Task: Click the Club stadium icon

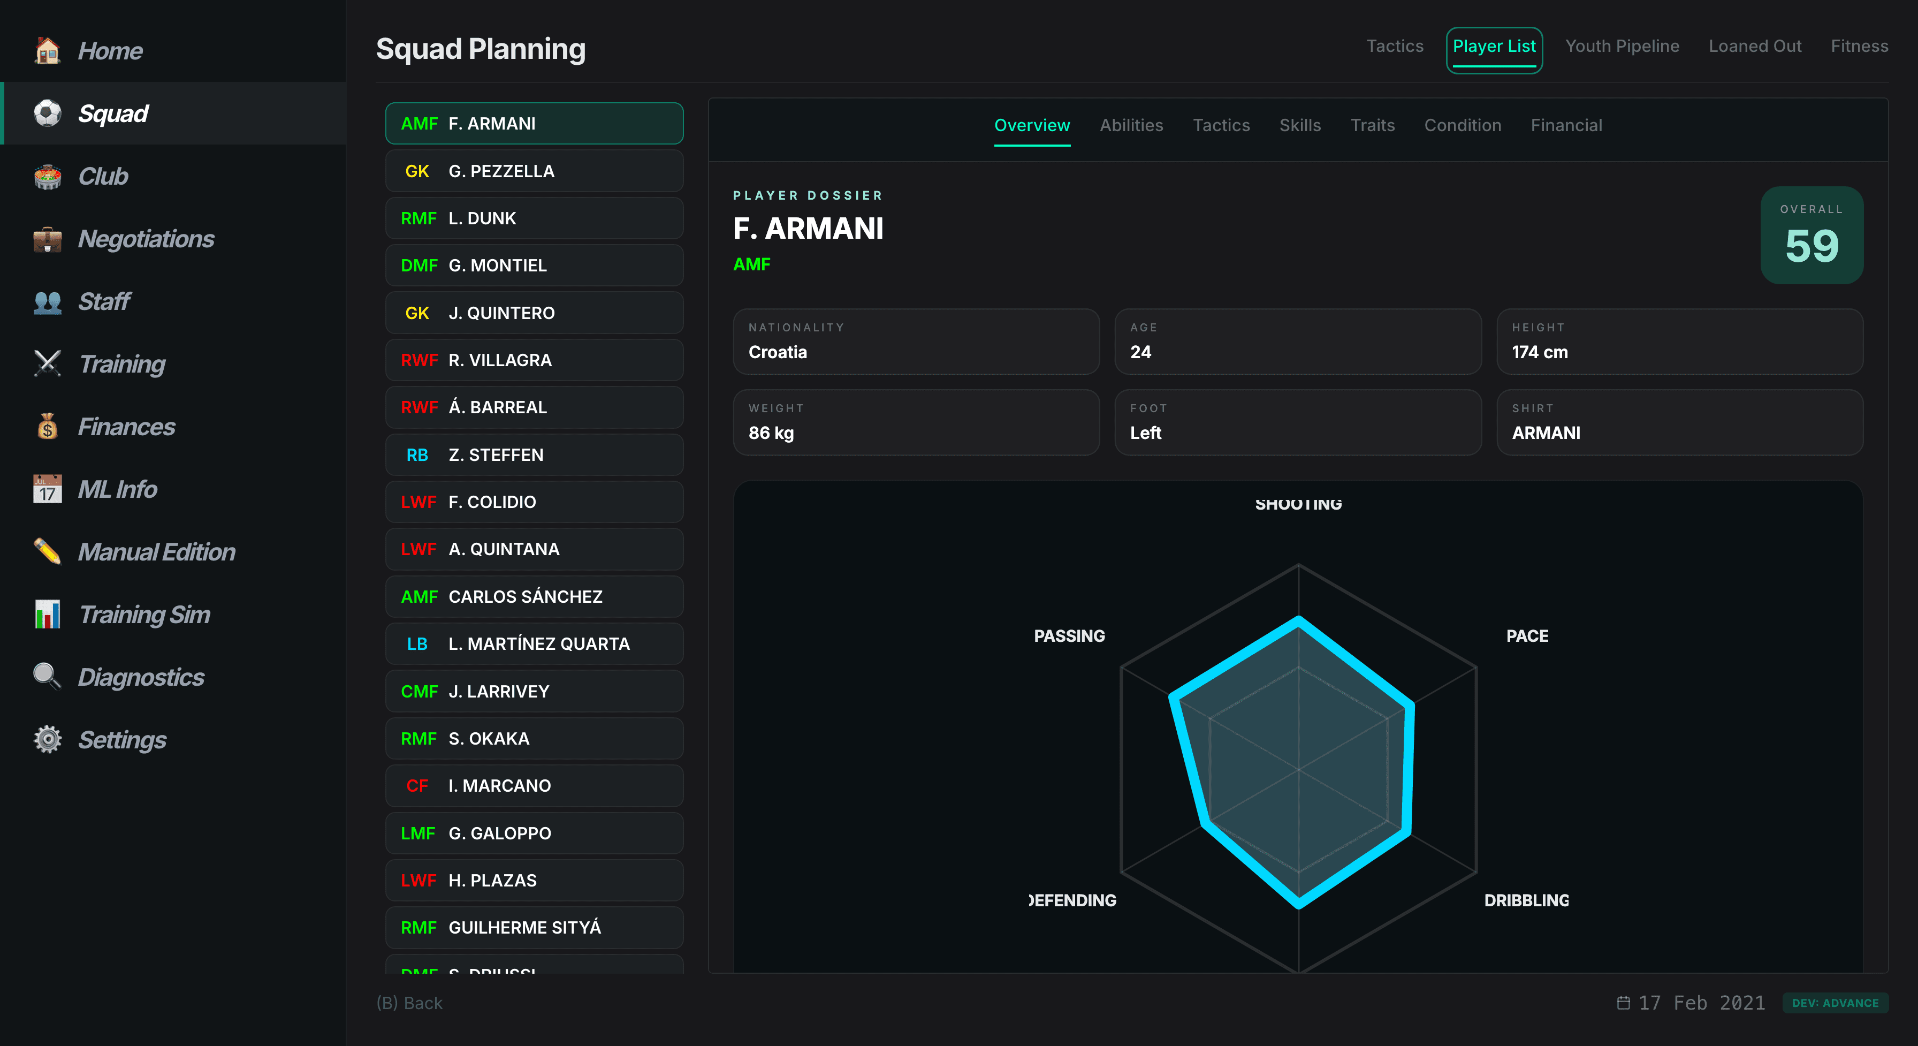Action: click(x=48, y=176)
